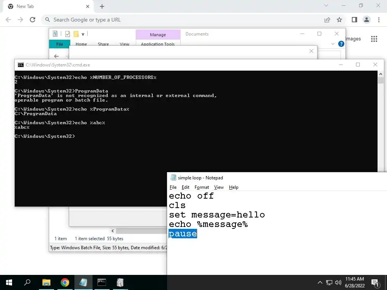
Task: Open Notepad Edit menu
Action: pos(185,187)
